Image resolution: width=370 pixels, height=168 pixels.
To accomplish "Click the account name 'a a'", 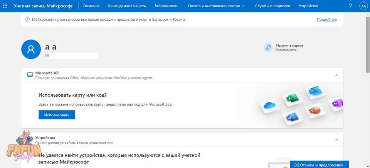I will pos(51,47).
